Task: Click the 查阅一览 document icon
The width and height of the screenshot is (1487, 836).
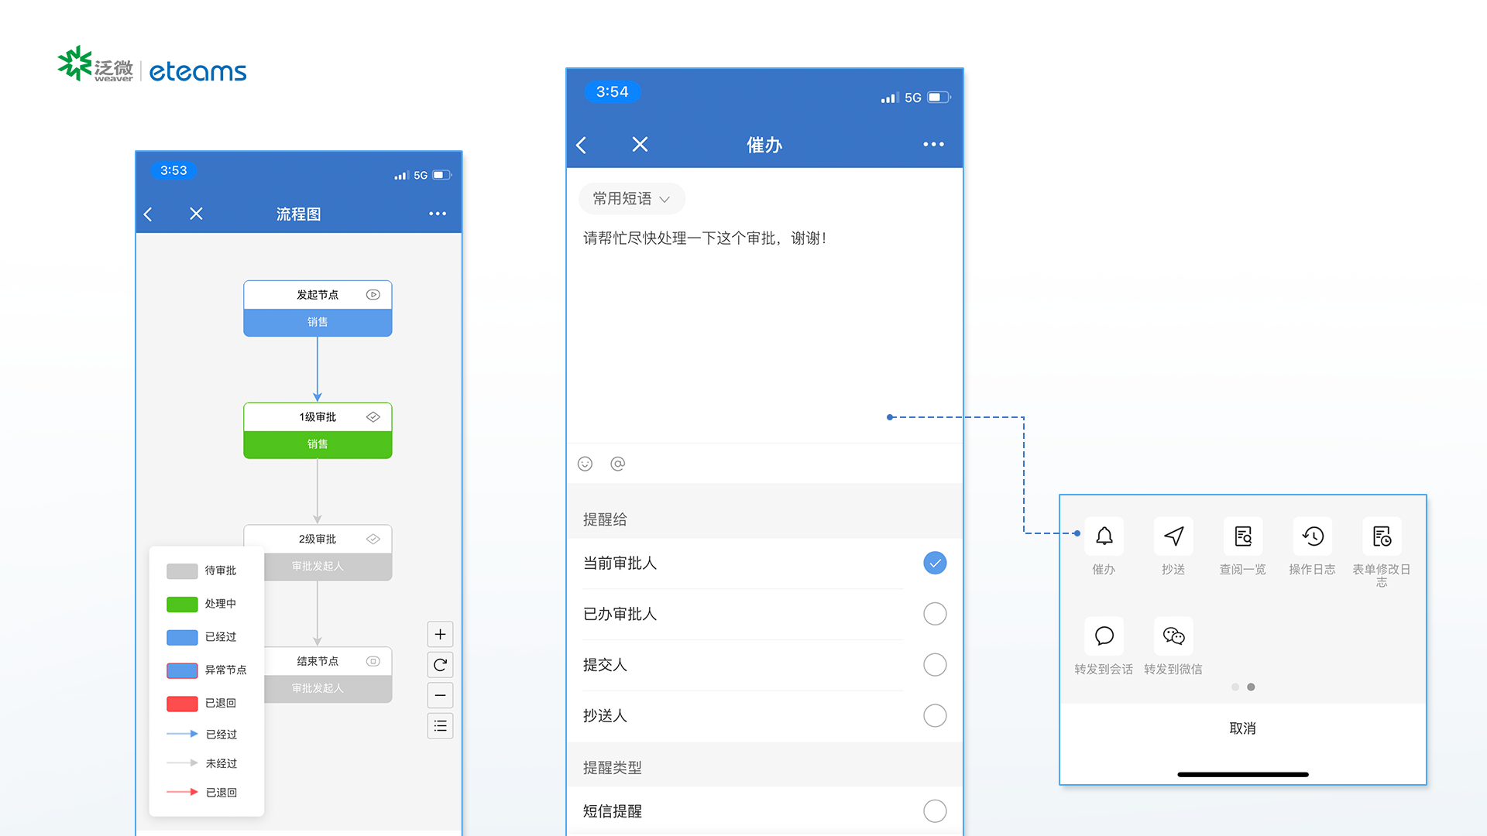Action: tap(1242, 536)
